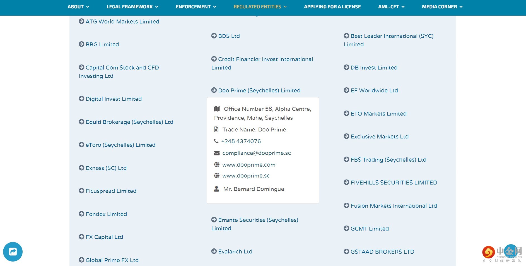This screenshot has height=266, width=526.
Task: Click globe icon beside www.dooprime.sc
Action: click(x=217, y=176)
